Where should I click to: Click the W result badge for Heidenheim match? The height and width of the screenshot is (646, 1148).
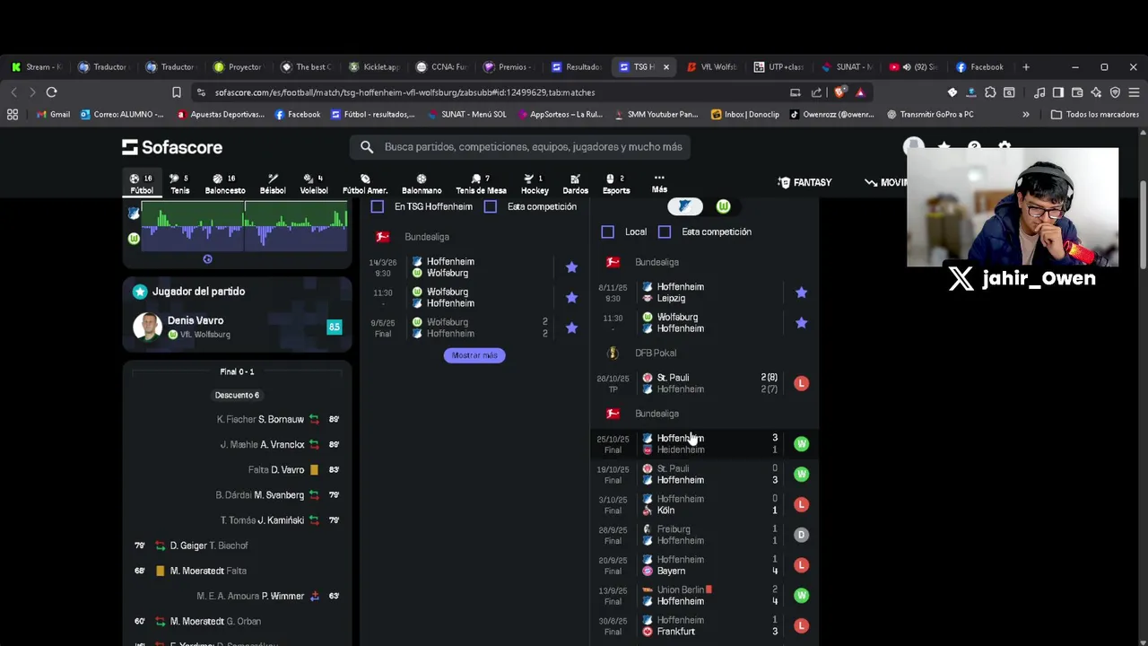(801, 444)
